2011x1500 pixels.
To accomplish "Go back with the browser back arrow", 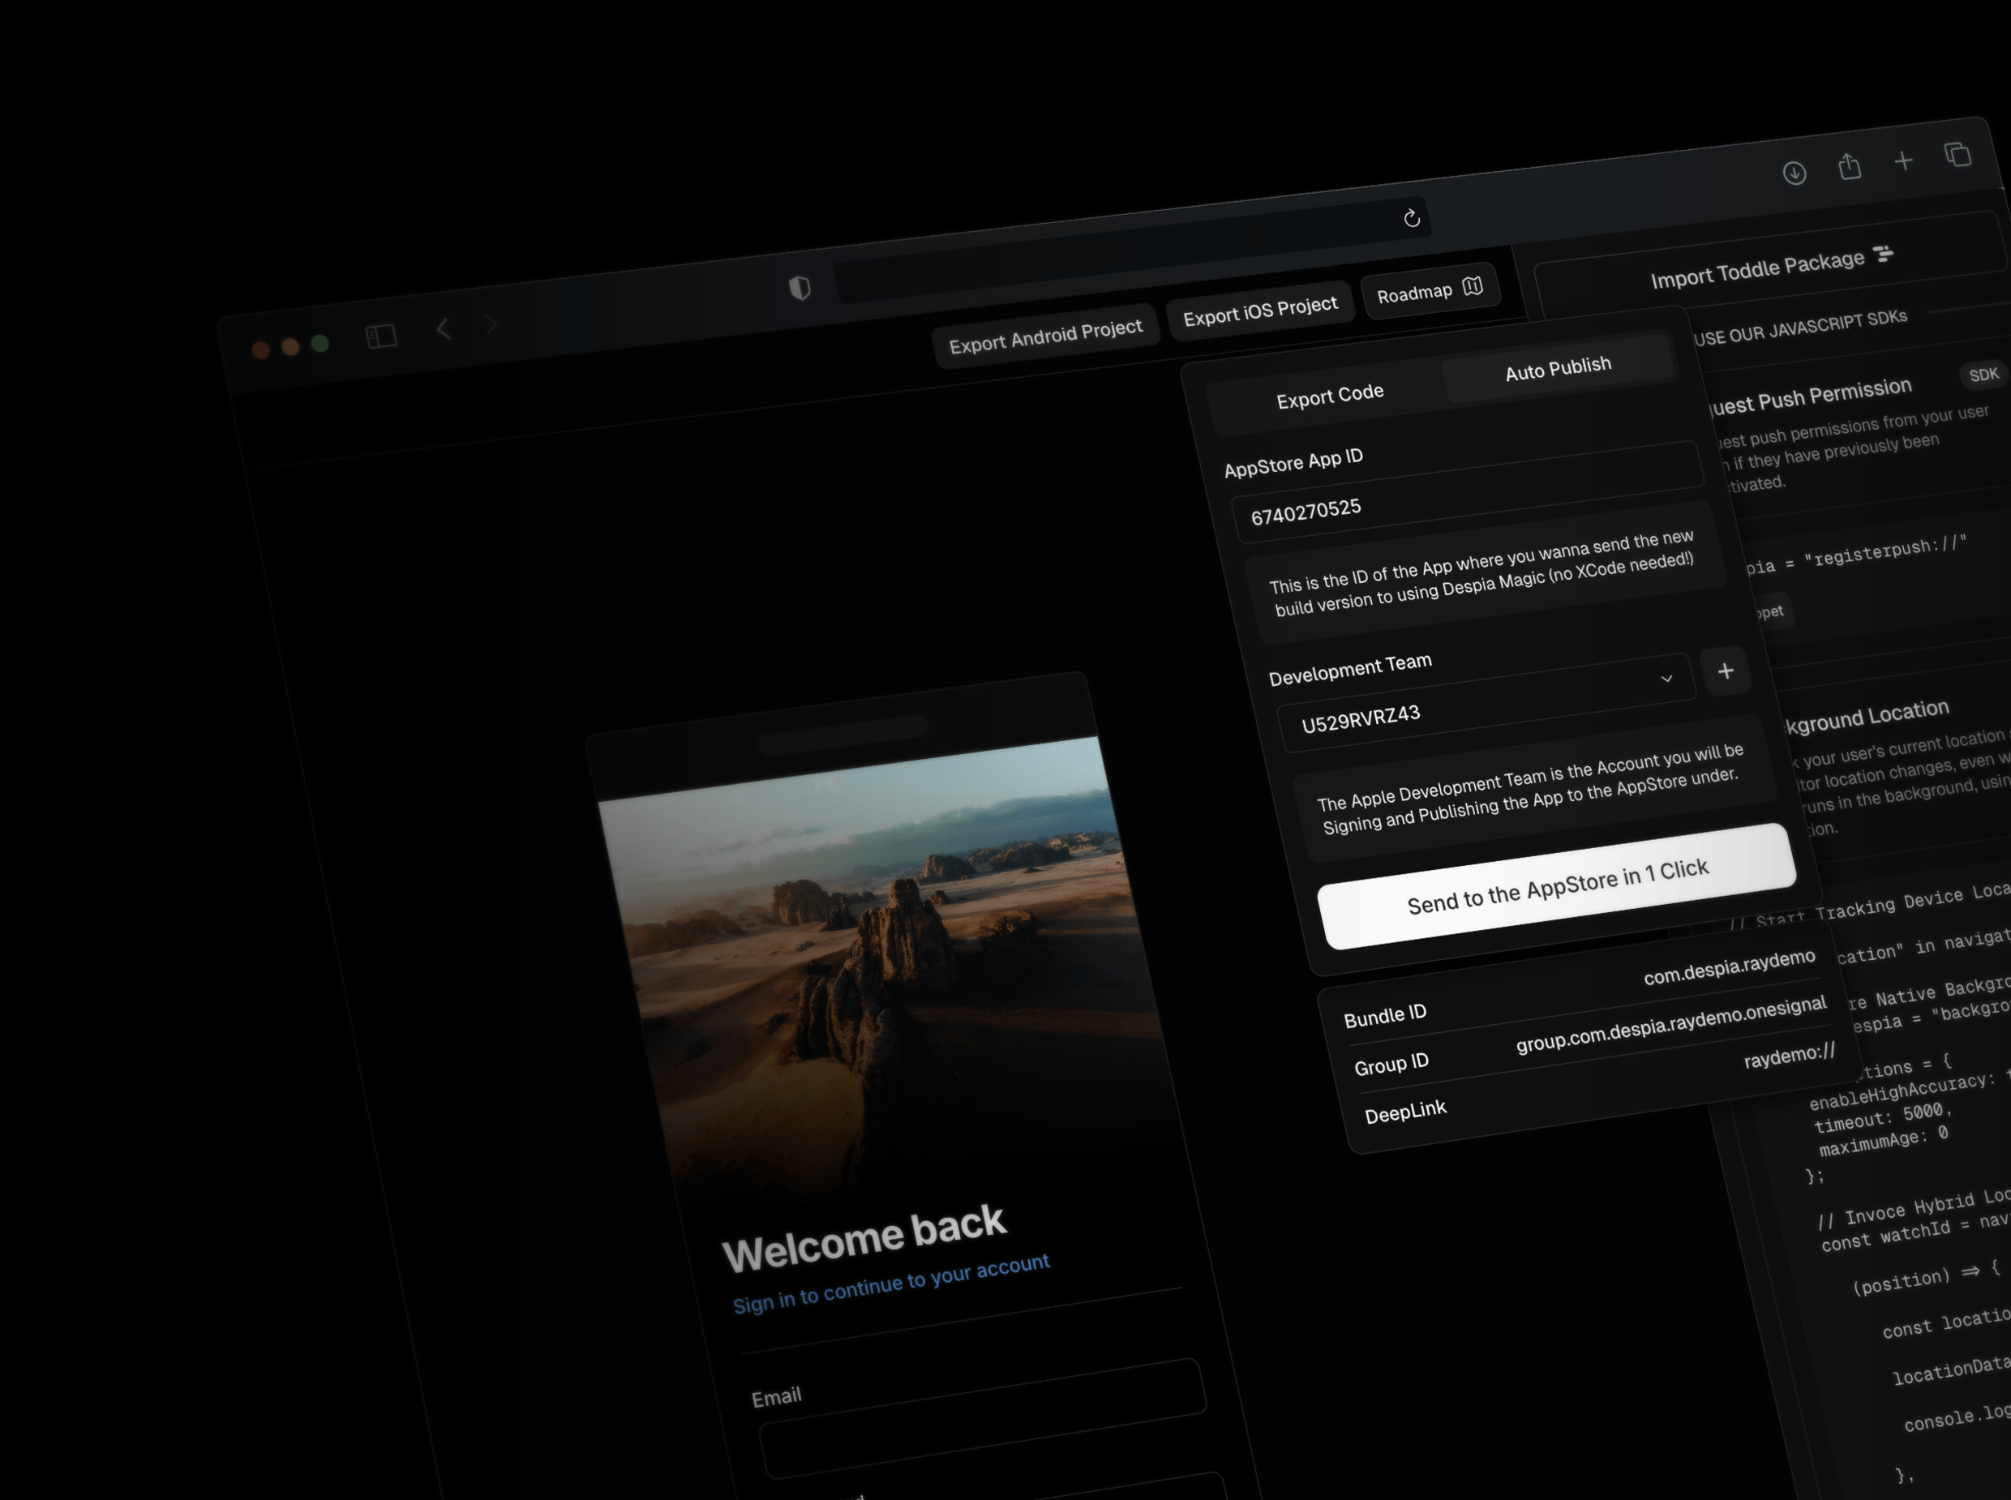I will pyautogui.click(x=443, y=328).
